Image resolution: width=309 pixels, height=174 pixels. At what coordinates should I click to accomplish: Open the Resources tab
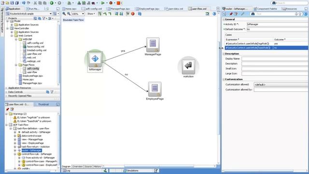(290, 9)
